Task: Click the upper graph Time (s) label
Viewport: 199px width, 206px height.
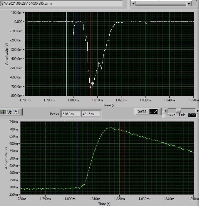Action: pos(109,105)
